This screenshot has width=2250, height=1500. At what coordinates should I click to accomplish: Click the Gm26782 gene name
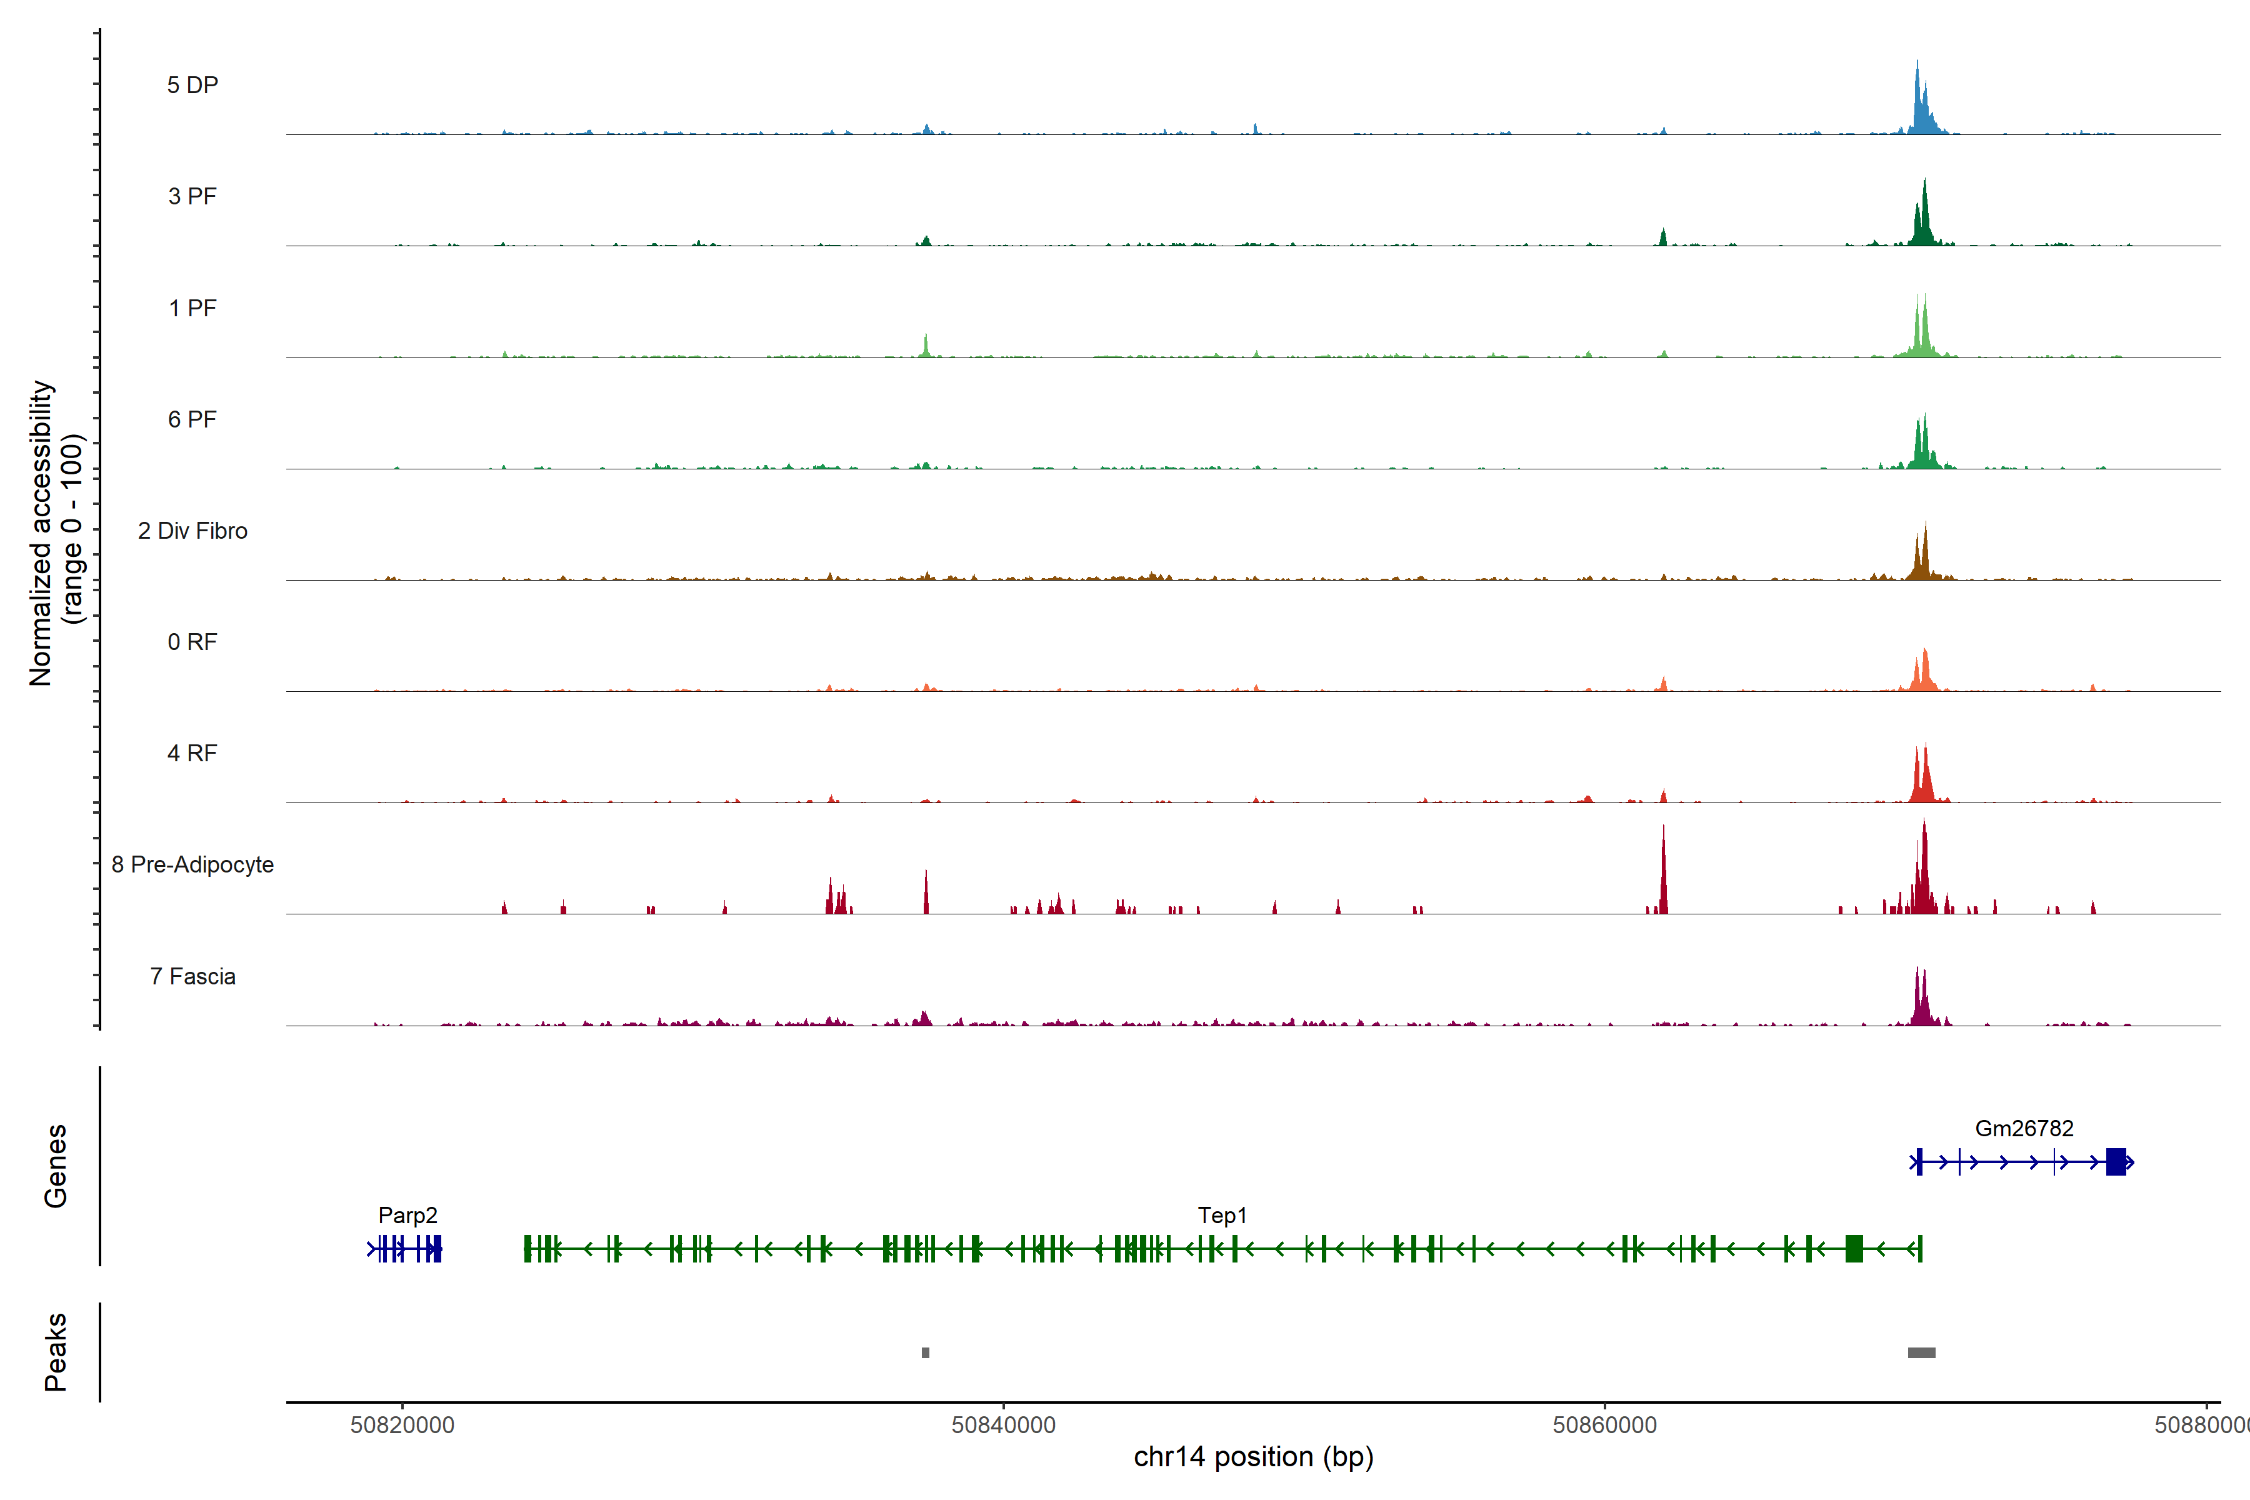[2024, 1129]
